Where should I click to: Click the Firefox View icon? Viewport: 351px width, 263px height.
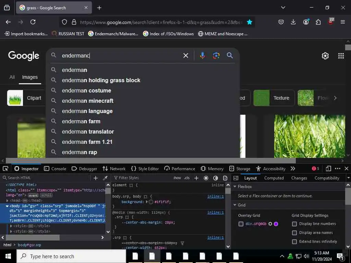click(7, 8)
